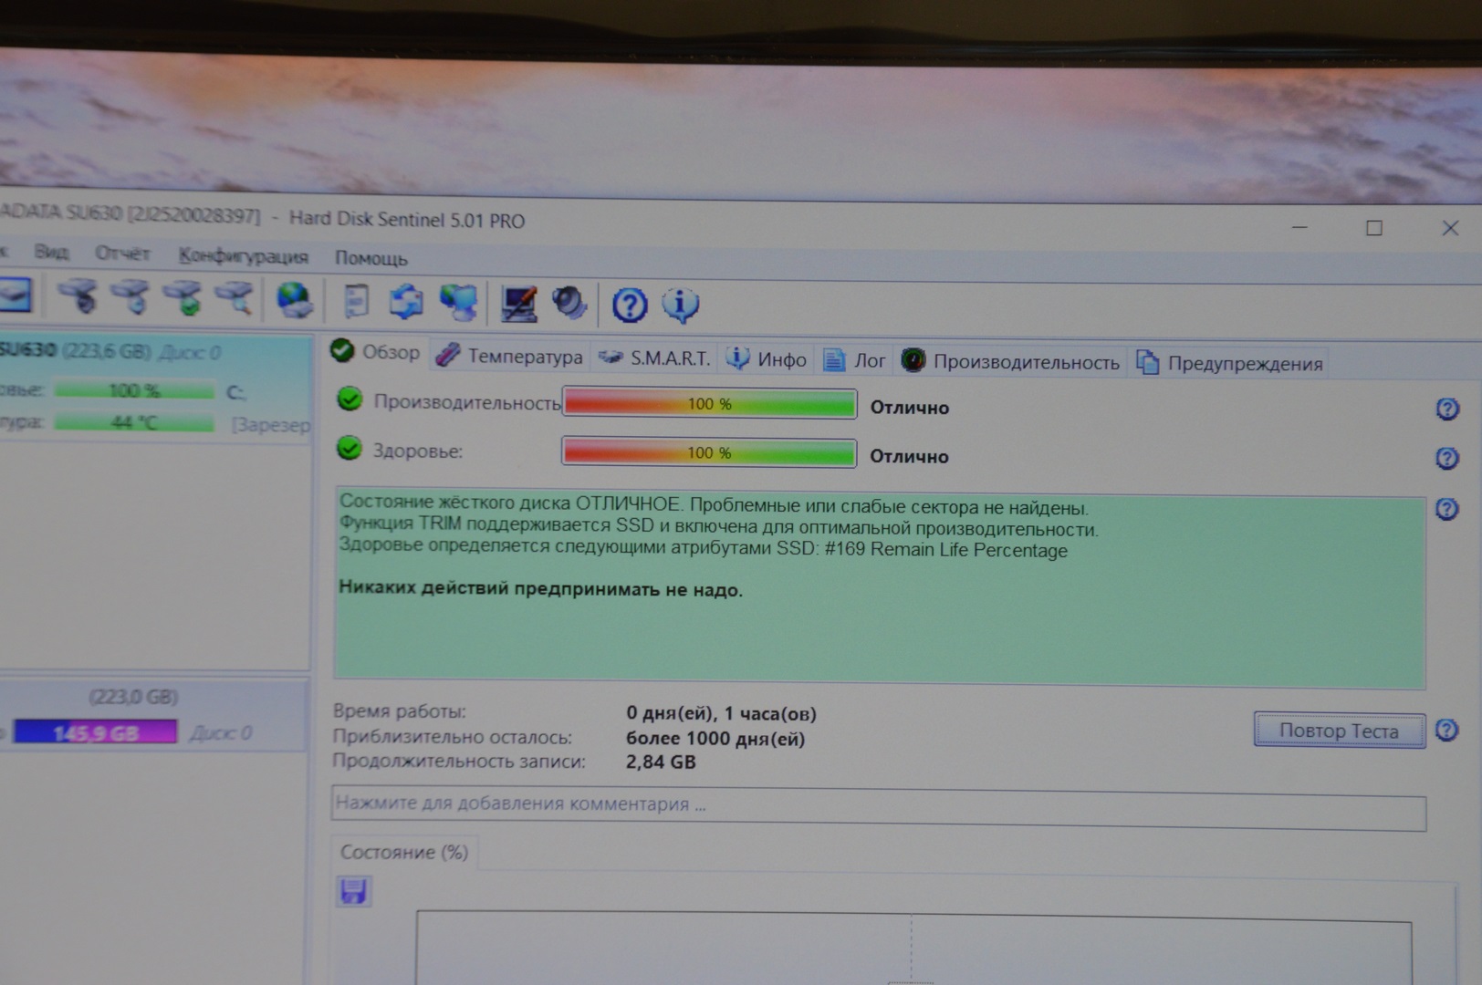Click the disk with green checkmark icon

(185, 298)
